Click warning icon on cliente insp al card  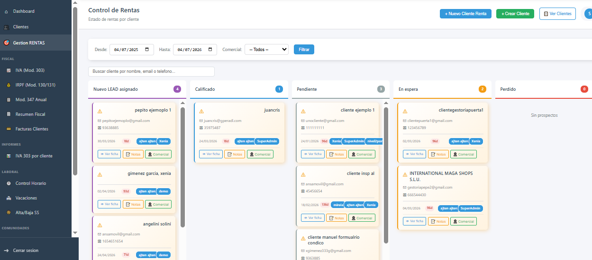303,174
